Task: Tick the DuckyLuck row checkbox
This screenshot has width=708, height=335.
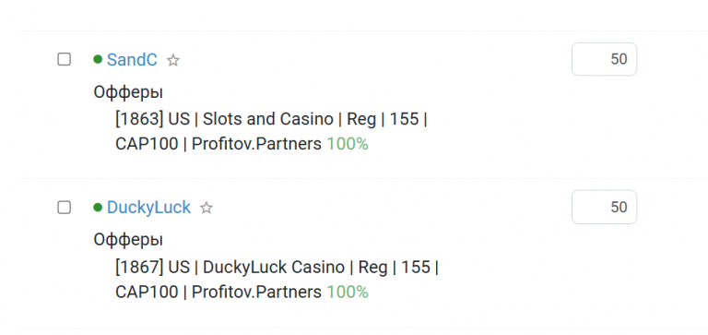Action: point(65,207)
